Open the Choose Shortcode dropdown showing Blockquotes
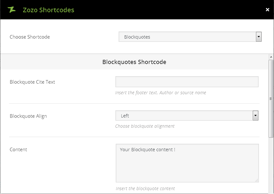Image resolution: width=274 pixels, height=194 pixels. [190, 37]
